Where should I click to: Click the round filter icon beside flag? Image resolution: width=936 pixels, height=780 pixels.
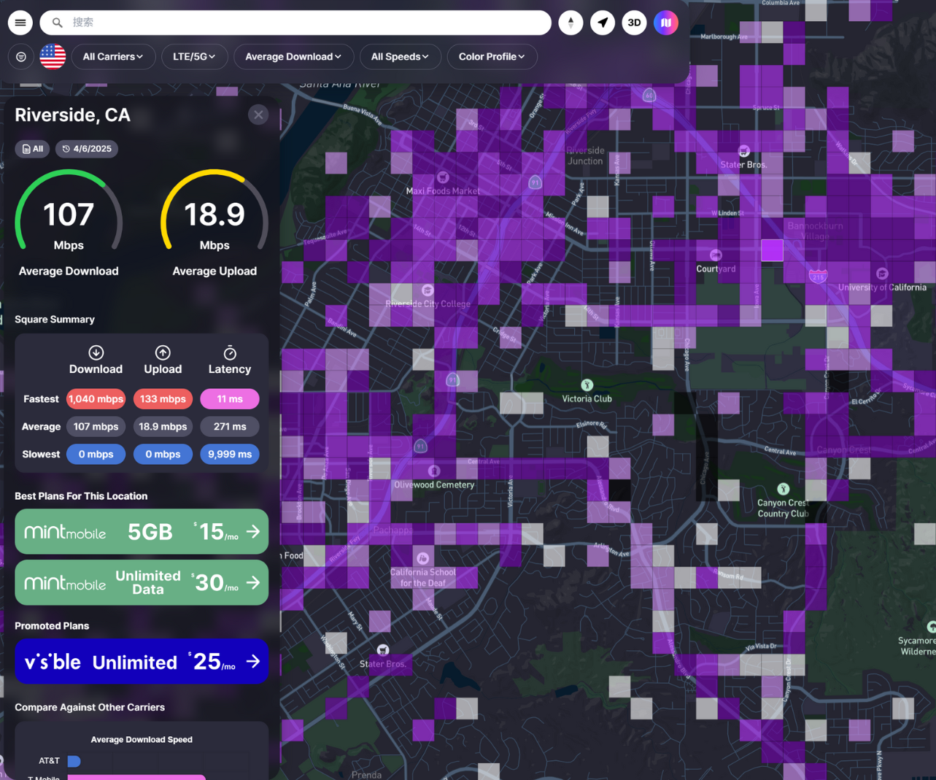[21, 57]
